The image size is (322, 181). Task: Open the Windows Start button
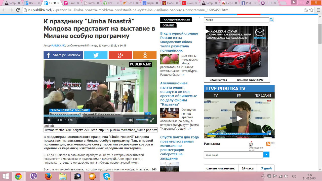[6, 176]
